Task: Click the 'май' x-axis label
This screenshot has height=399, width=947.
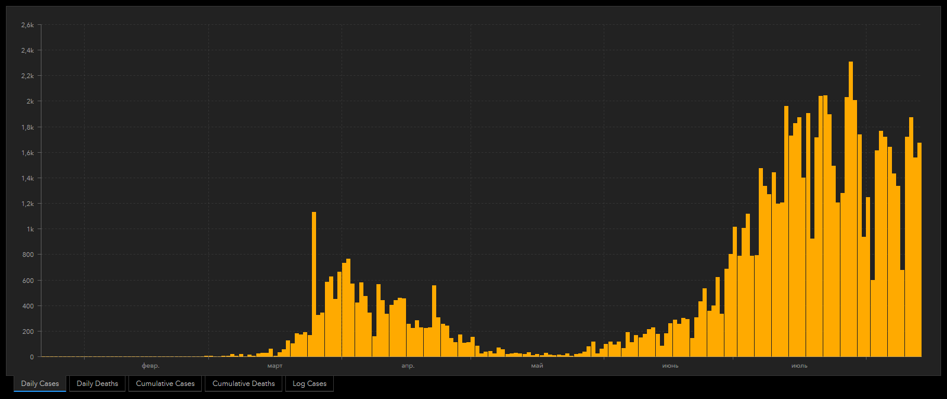Action: (x=537, y=366)
